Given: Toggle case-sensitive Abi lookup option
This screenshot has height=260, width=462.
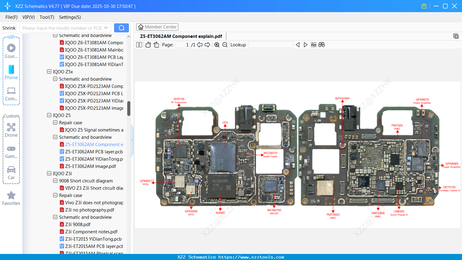Looking at the screenshot, I should (x=313, y=45).
